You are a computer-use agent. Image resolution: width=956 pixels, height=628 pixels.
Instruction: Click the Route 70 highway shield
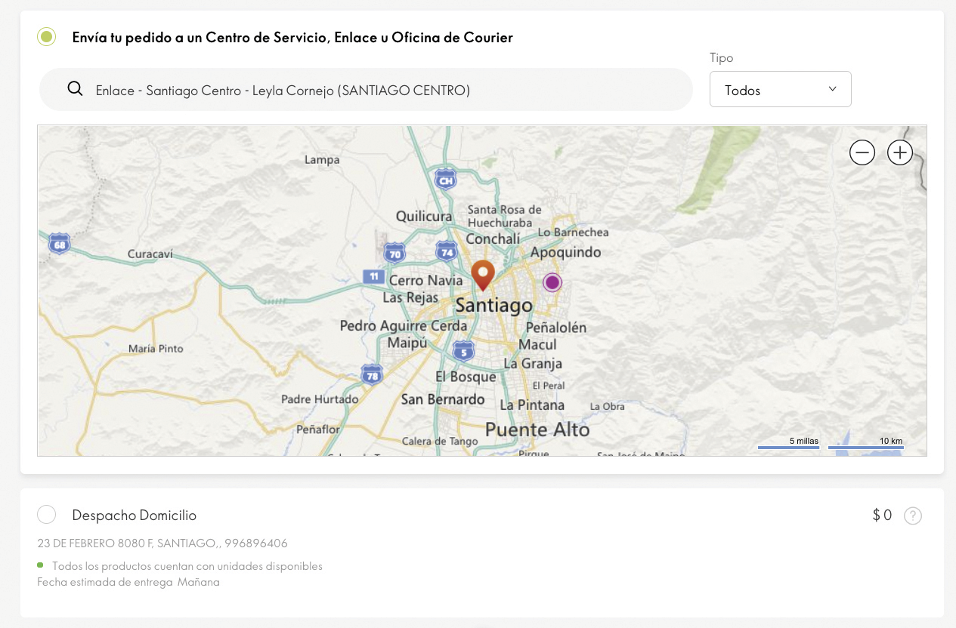(394, 252)
